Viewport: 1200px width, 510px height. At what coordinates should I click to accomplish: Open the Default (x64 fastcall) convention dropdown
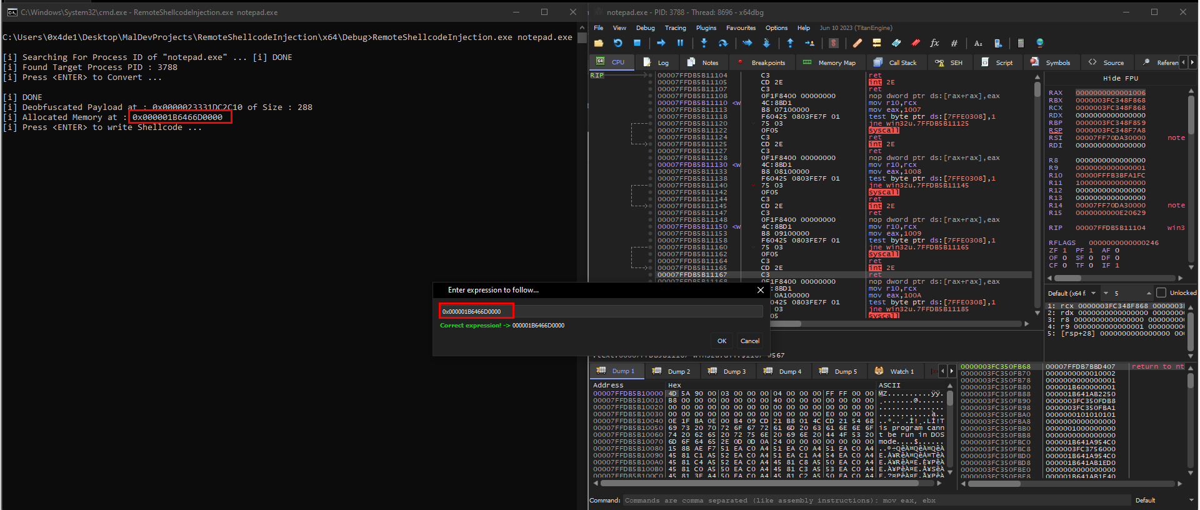click(x=1072, y=293)
